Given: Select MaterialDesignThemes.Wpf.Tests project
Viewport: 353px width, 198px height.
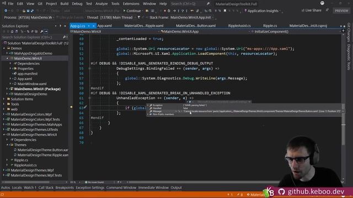Looking at the screenshot, I should [36, 175].
